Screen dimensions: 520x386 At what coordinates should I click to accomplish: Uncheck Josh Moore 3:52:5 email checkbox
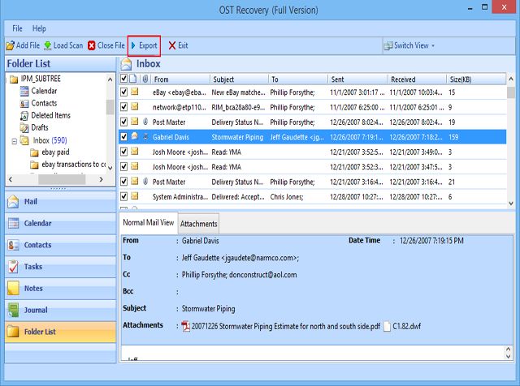coord(123,152)
